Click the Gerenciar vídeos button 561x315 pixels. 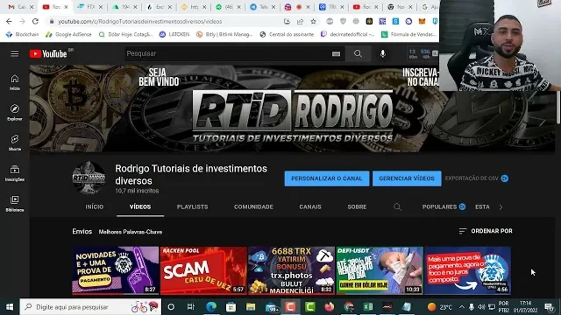coord(407,178)
